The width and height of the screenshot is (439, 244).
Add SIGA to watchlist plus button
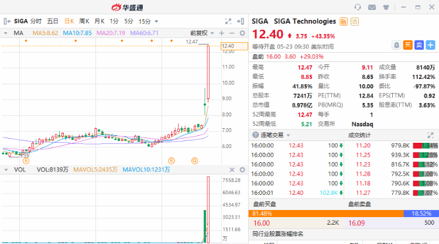430,45
